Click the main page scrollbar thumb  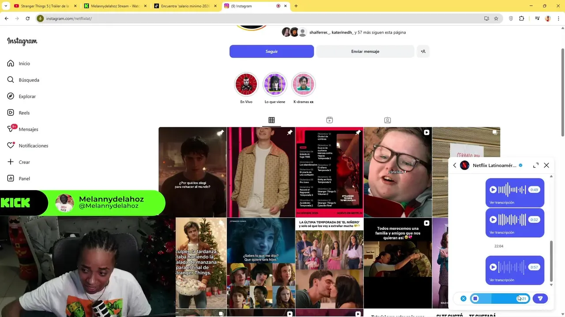click(562, 92)
